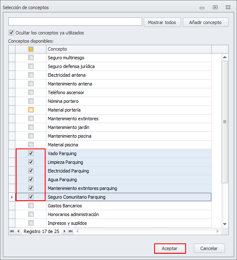237x260 pixels.
Task: Check the Impresos y suplidos checkbox
Action: 31,223
